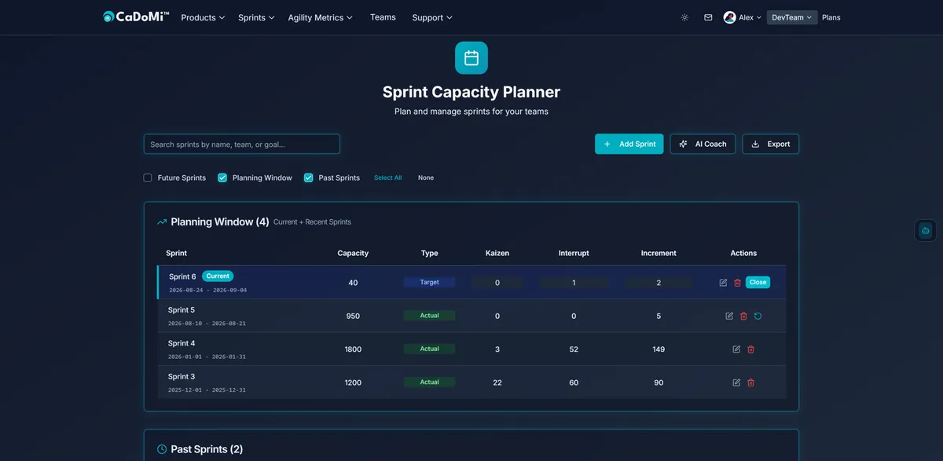Click the Actual badge in Sprint 3 row
The width and height of the screenshot is (943, 461).
point(429,382)
